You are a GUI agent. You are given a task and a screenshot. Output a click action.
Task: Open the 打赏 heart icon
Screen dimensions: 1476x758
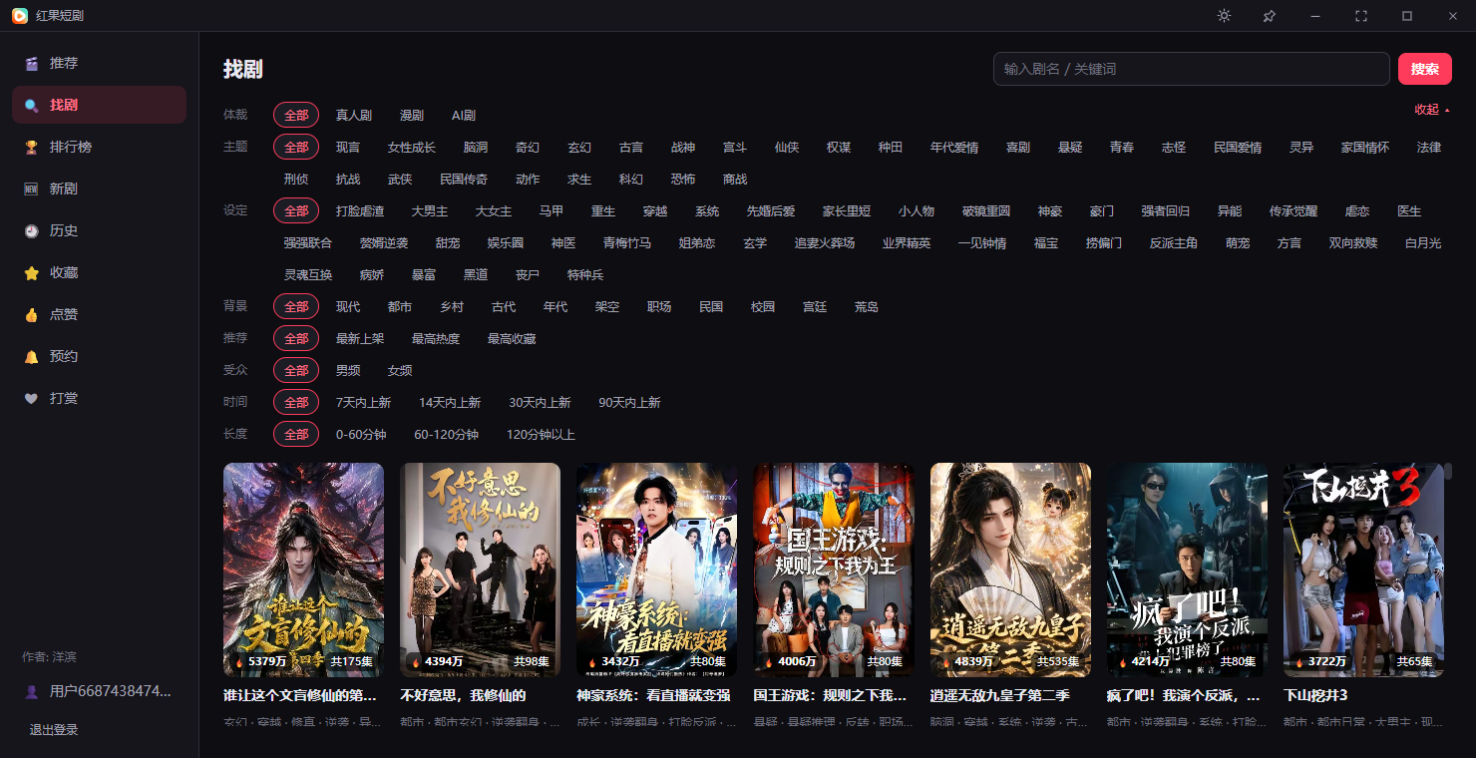click(32, 398)
